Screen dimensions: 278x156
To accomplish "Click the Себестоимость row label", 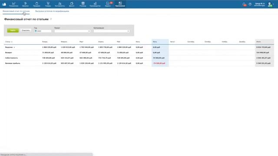I will point(12,58).
